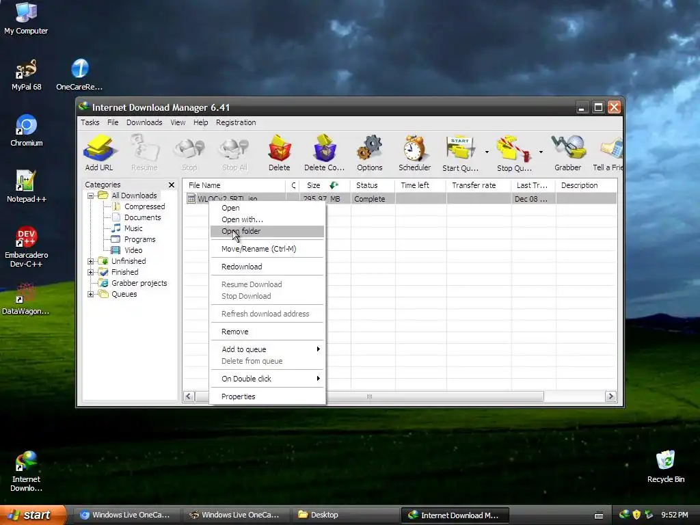700x525 pixels.
Task: Click the 9:52 PM clock
Action: (x=674, y=515)
